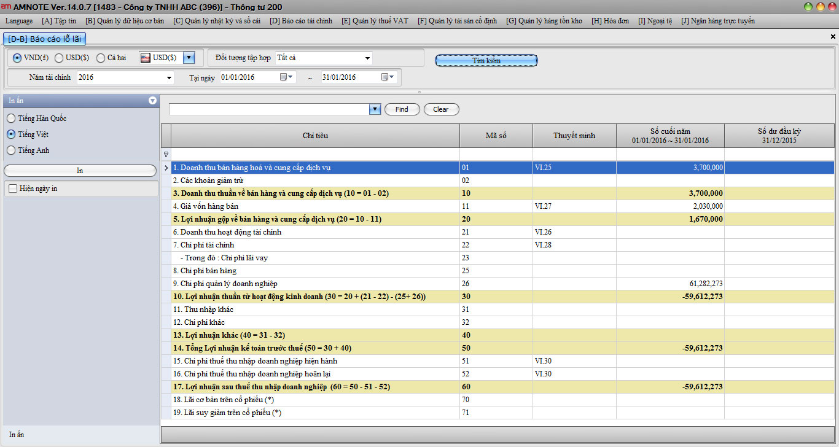The height and width of the screenshot is (447, 839).
Task: Open the Quản lý thuế VAT menu
Action: (x=375, y=21)
